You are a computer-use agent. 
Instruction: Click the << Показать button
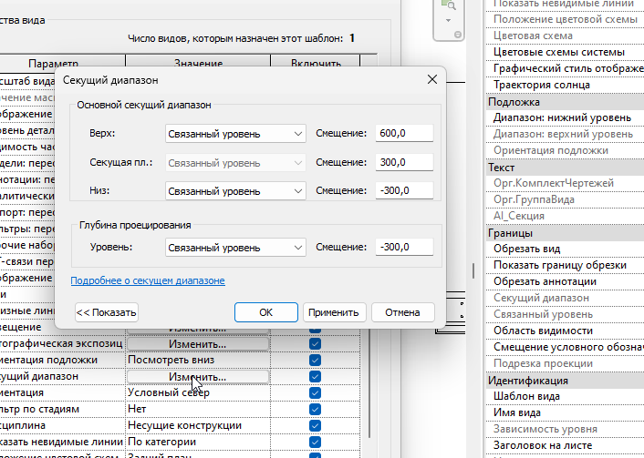coord(107,312)
